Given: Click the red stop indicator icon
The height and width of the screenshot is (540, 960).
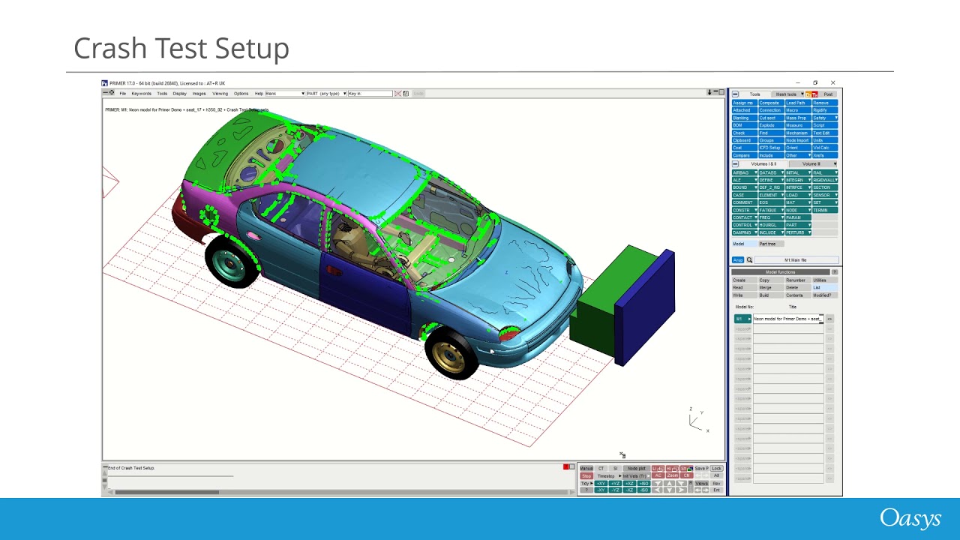Looking at the screenshot, I should (x=566, y=467).
